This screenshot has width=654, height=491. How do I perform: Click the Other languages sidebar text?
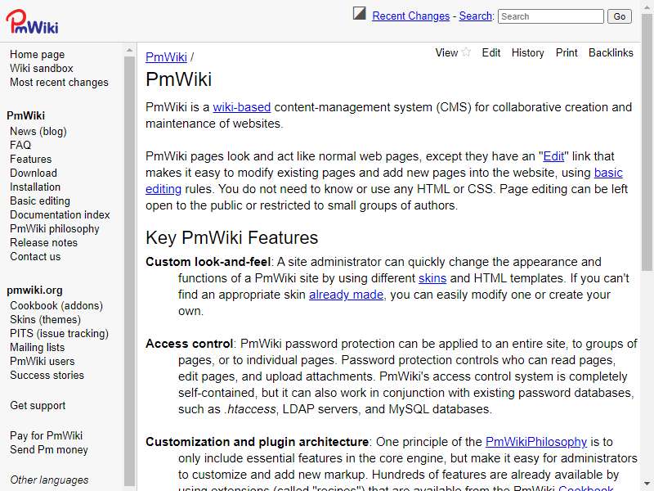click(x=49, y=480)
